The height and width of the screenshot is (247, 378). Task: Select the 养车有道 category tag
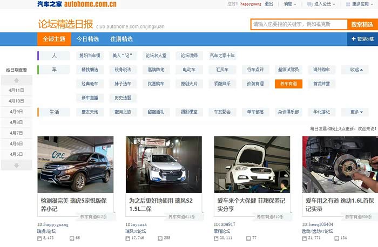click(288, 84)
